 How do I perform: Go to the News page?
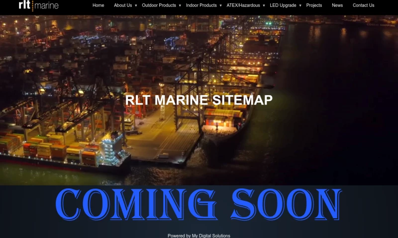[x=337, y=5]
